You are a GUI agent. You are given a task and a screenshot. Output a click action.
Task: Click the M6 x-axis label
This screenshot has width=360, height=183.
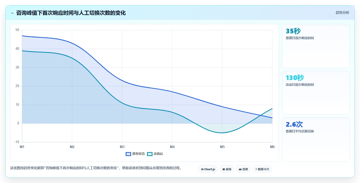(x=272, y=147)
